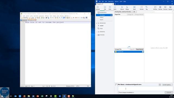Screen dimensions: 174x98
Task: Open History in the Workspace sidebar
Action: (x=102, y=17)
